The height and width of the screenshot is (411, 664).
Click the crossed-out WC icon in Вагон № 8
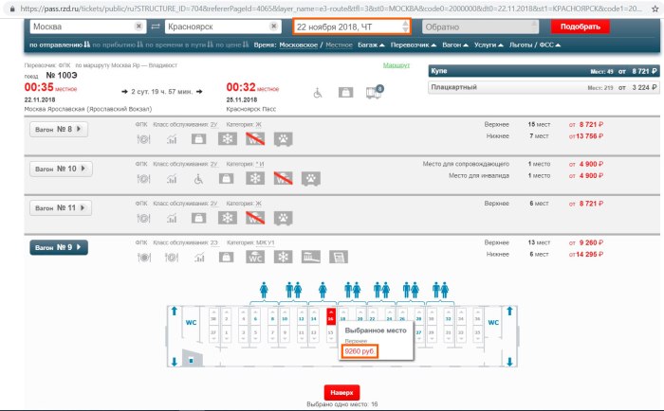255,138
